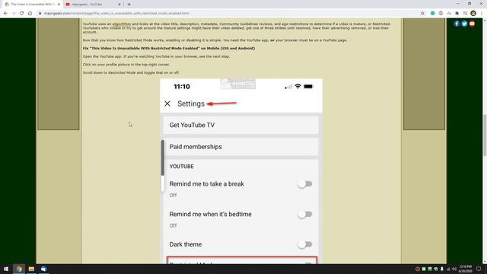487x274 pixels.
Task: View site security info lock icon
Action: (40, 14)
